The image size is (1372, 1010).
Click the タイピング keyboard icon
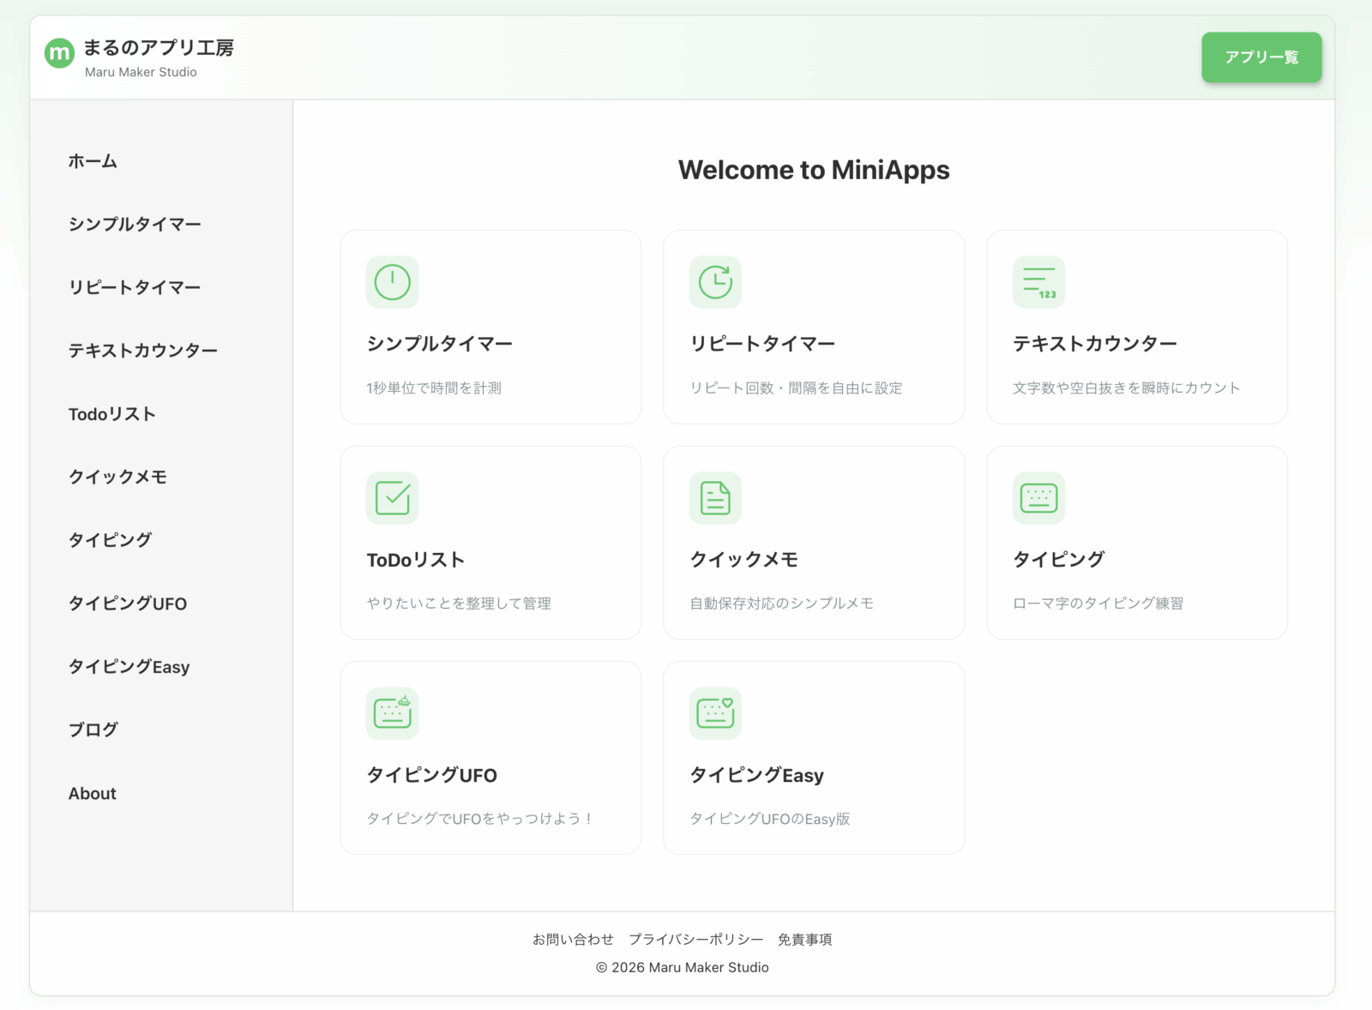1039,498
